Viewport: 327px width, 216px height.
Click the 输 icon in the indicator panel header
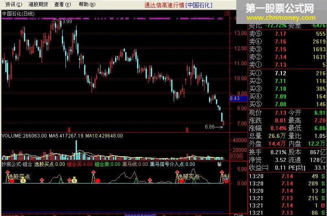point(219,164)
